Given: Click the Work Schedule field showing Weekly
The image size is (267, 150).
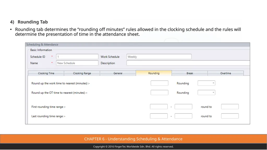Looking at the screenshot, I should tap(159, 57).
